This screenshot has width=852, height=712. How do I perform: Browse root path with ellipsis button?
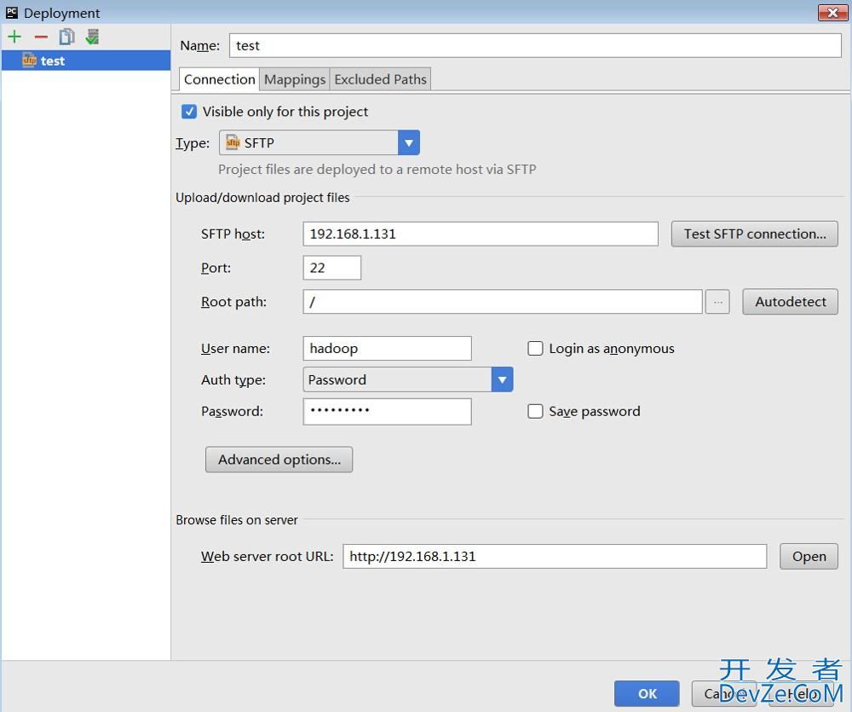pos(717,301)
